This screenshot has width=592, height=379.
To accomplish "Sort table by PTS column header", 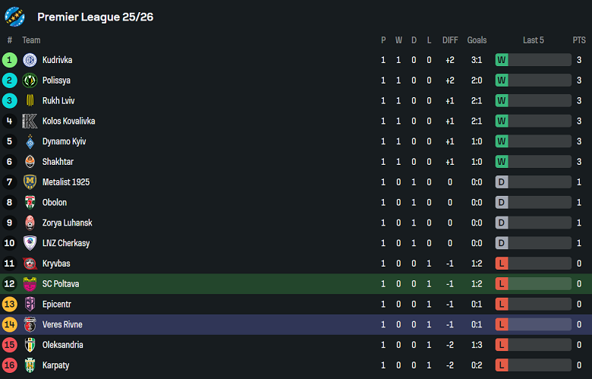I will (x=579, y=40).
